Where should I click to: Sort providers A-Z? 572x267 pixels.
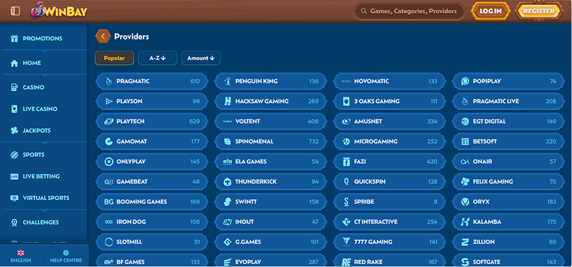pos(158,58)
